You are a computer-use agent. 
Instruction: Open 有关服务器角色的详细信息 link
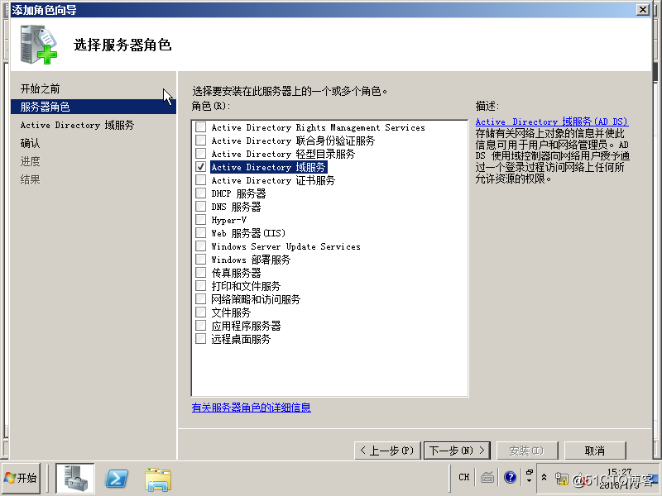(x=252, y=408)
